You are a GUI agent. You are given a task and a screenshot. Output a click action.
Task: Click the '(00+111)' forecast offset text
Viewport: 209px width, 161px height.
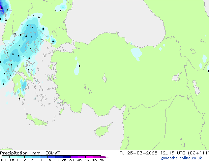pos(198,153)
